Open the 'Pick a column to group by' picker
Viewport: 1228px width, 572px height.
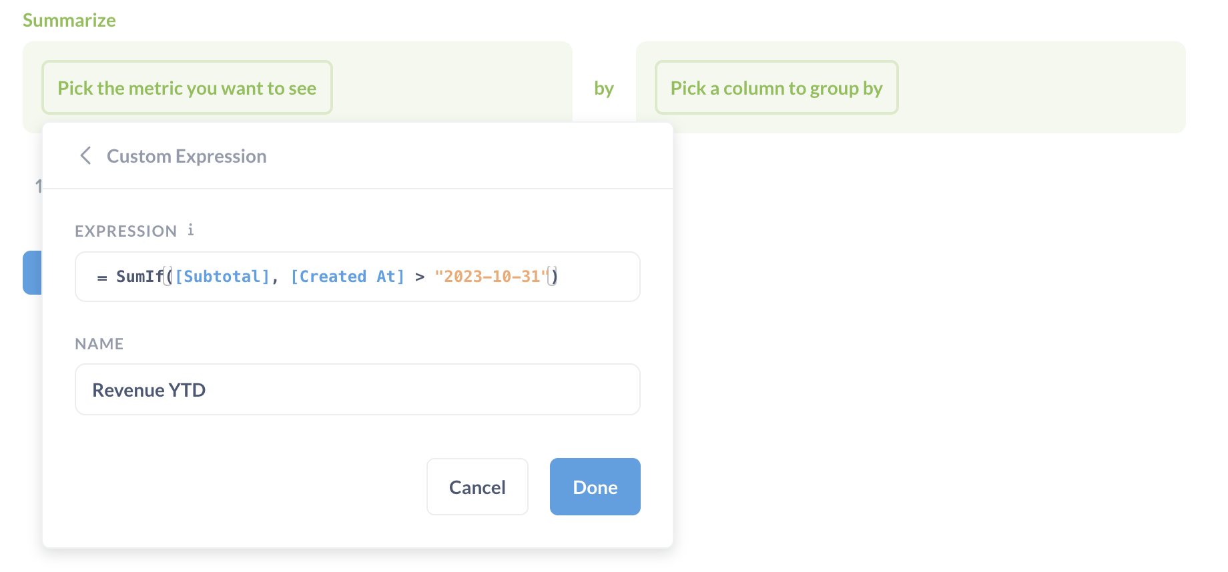click(x=776, y=88)
